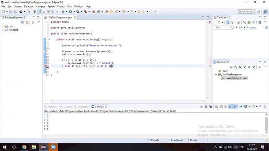The width and height of the screenshot is (269, 151).
Task: Toggle Scroll Lock in Console toolbar
Action: (x=221, y=107)
